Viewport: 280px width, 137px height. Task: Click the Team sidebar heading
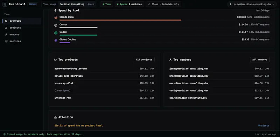coord(7,14)
